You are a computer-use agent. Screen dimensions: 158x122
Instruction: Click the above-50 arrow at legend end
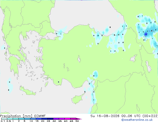(79, 119)
